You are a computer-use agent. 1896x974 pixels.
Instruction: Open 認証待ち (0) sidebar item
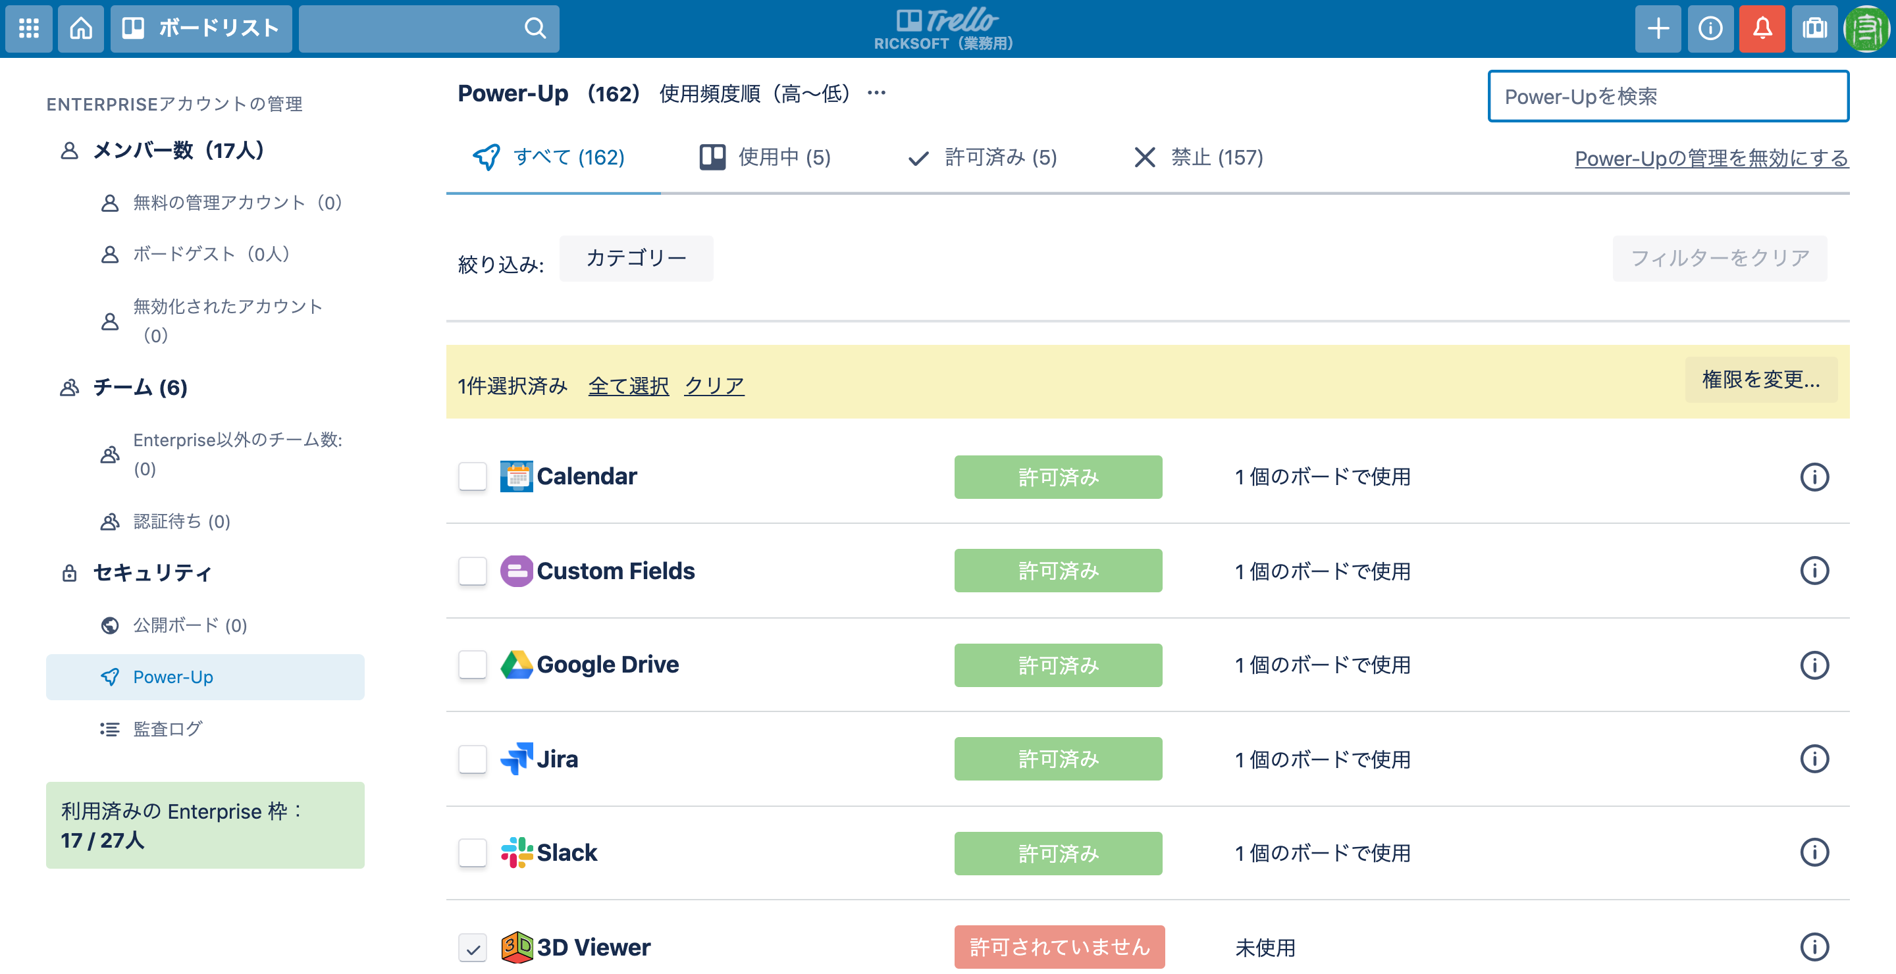tap(166, 523)
